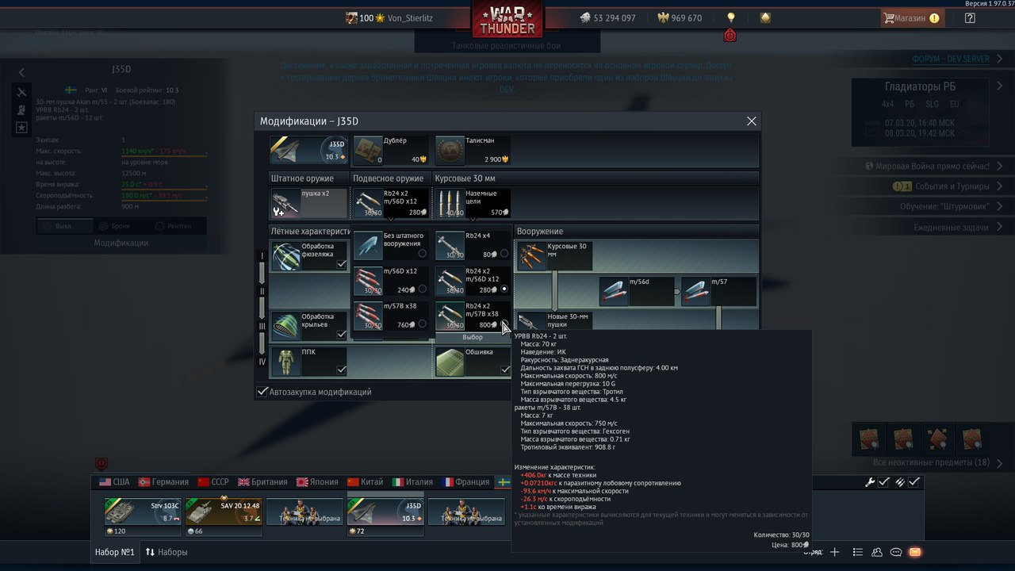
Task: Click the golden premium diamond icon
Action: [x=765, y=17]
